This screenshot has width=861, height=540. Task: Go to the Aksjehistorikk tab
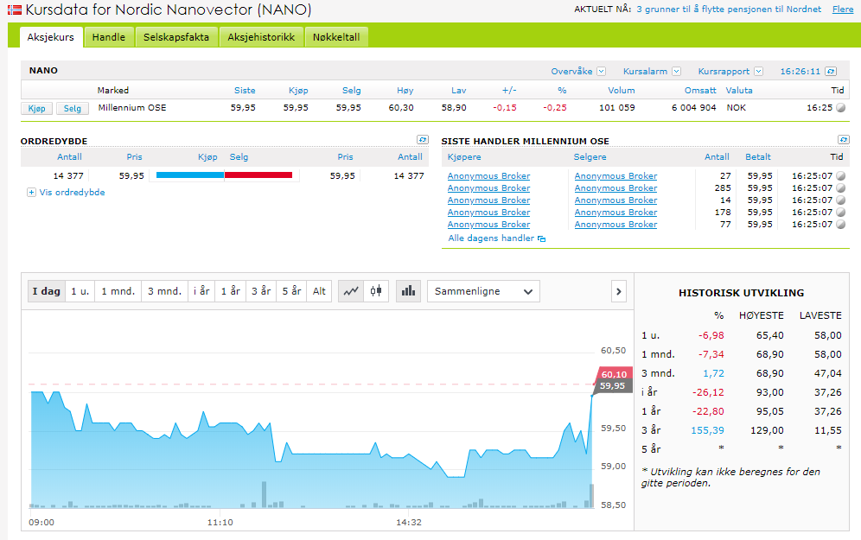261,37
